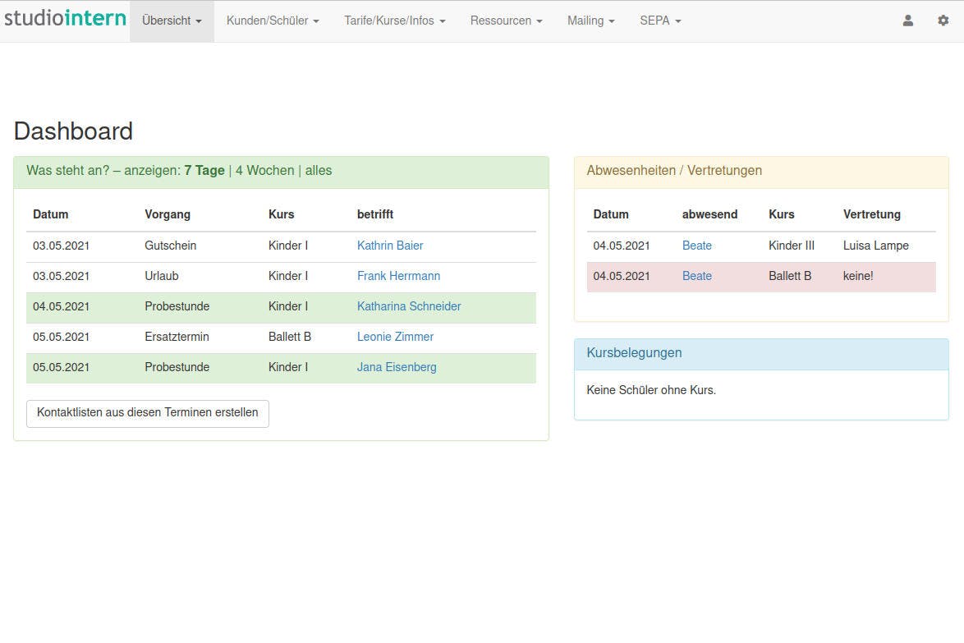Click Beate in the Kinder III row
Image resolution: width=964 pixels, height=643 pixels.
click(x=696, y=246)
